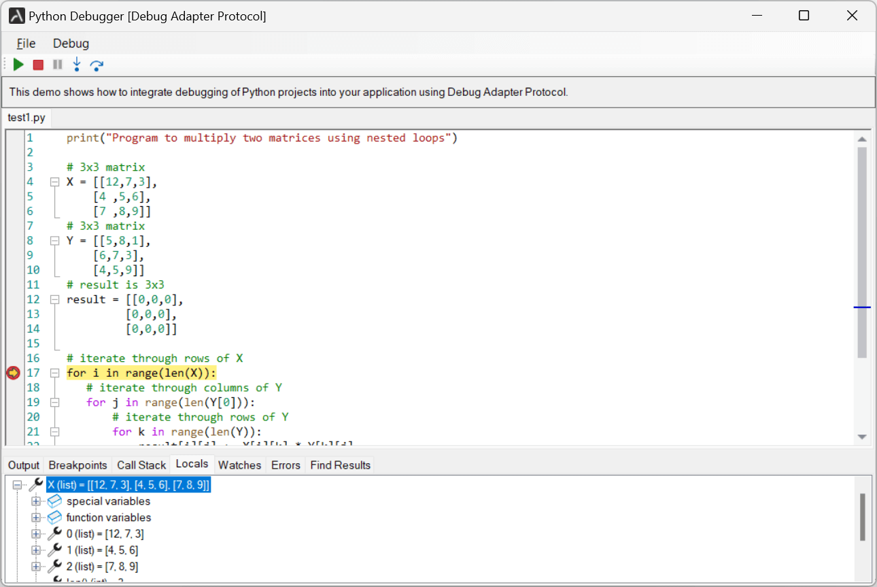Image resolution: width=877 pixels, height=587 pixels.
Task: Step into with the blue down-arrow icon
Action: click(x=77, y=65)
